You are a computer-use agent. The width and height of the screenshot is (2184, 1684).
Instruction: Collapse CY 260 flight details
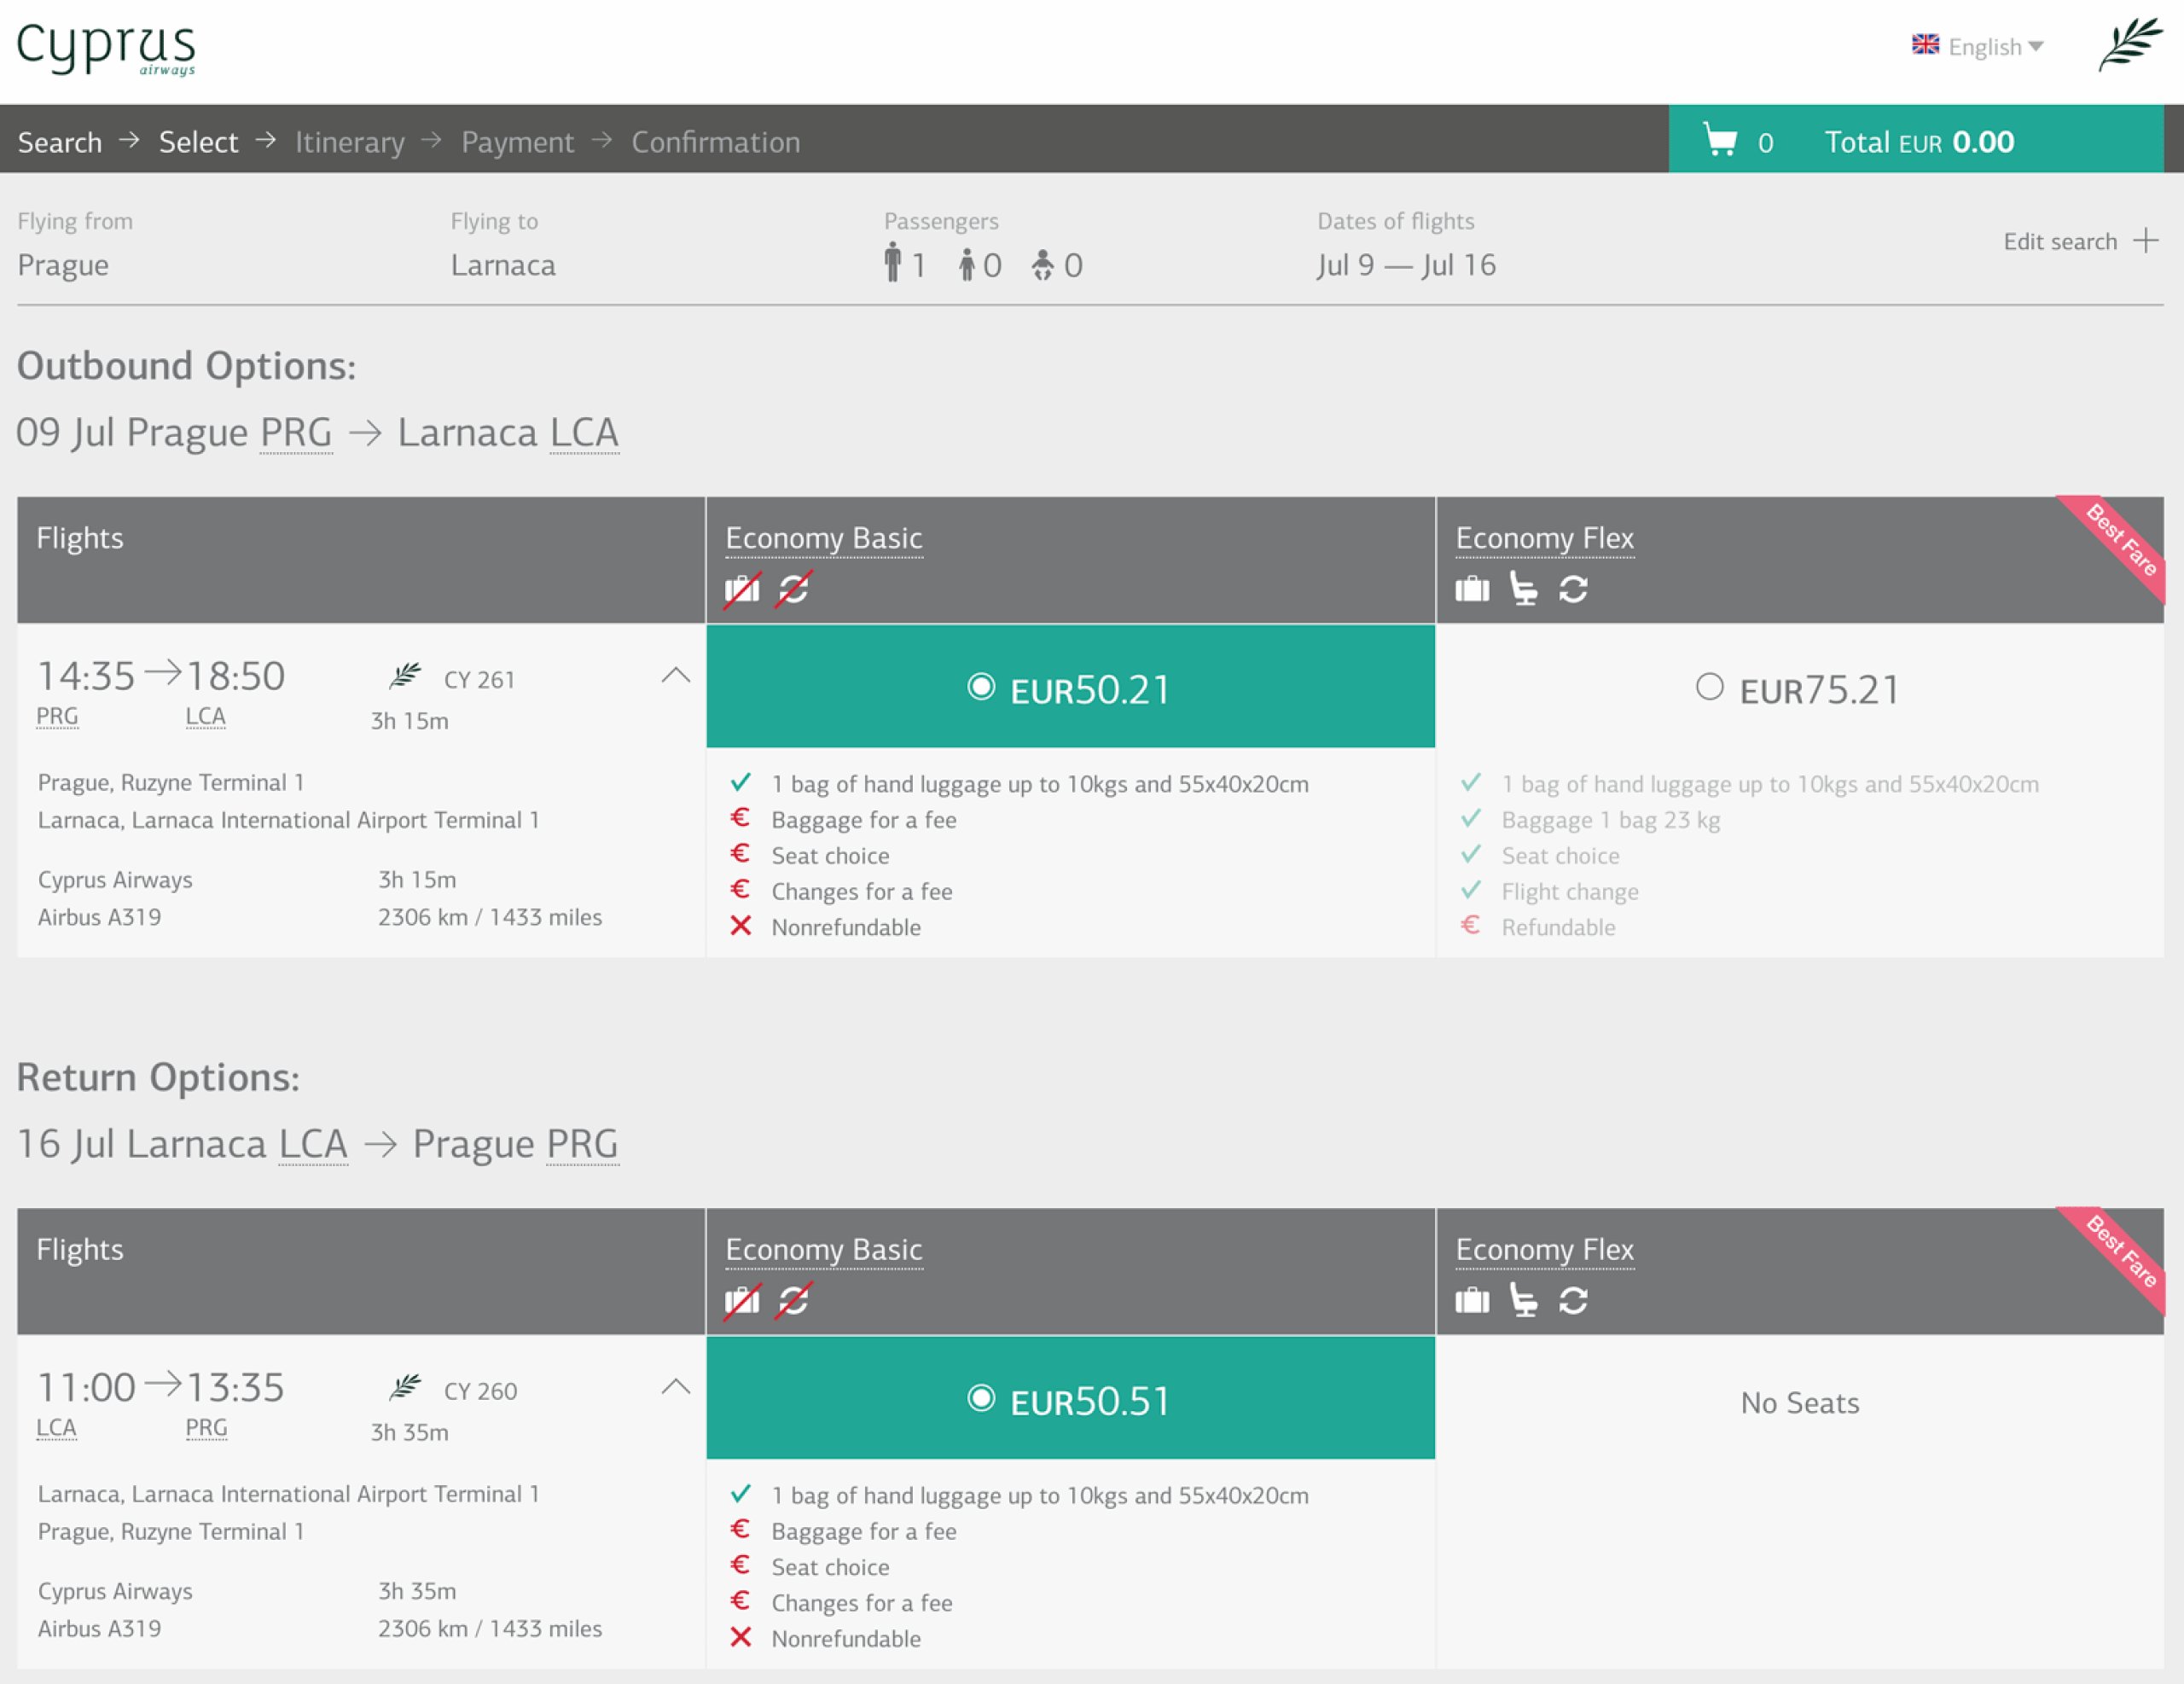[x=676, y=1387]
